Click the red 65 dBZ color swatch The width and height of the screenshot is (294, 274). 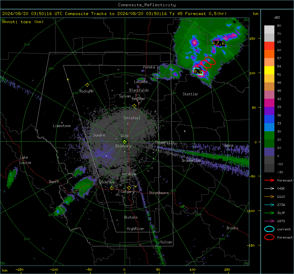coord(269,46)
